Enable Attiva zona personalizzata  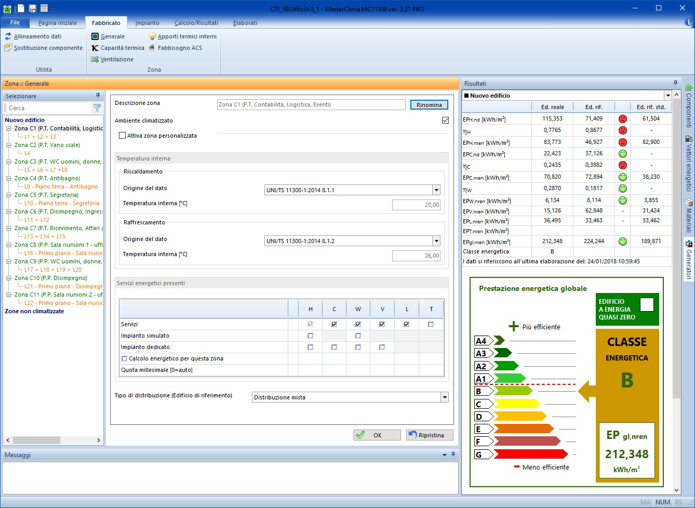coord(123,136)
